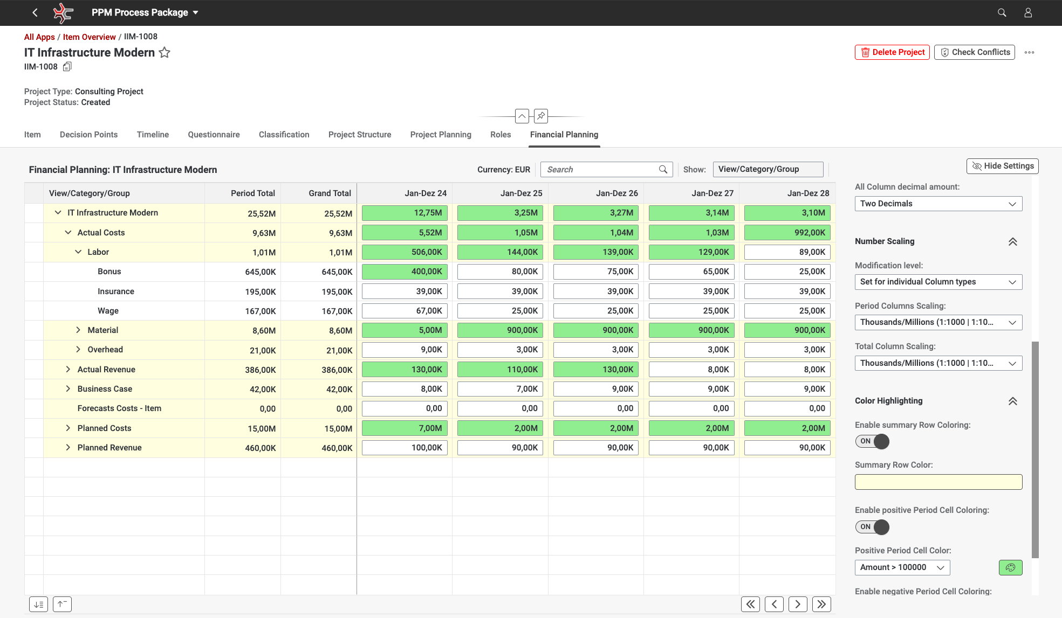Screen dimensions: 1062x618
Task: Click the expand all rows icon
Action: (38, 604)
